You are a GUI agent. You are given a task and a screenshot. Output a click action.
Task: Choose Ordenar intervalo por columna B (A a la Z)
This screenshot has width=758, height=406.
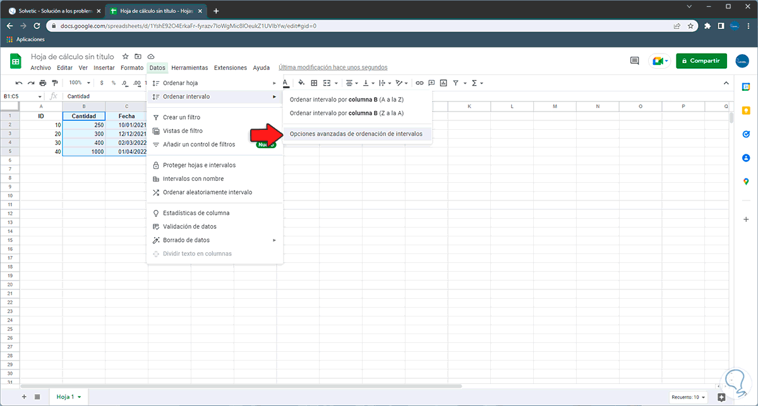(358, 100)
